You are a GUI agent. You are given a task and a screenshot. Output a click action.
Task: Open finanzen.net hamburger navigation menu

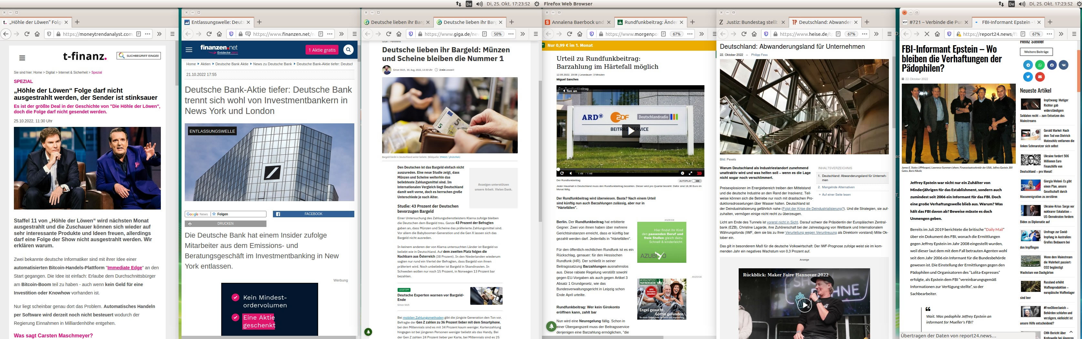click(x=189, y=50)
